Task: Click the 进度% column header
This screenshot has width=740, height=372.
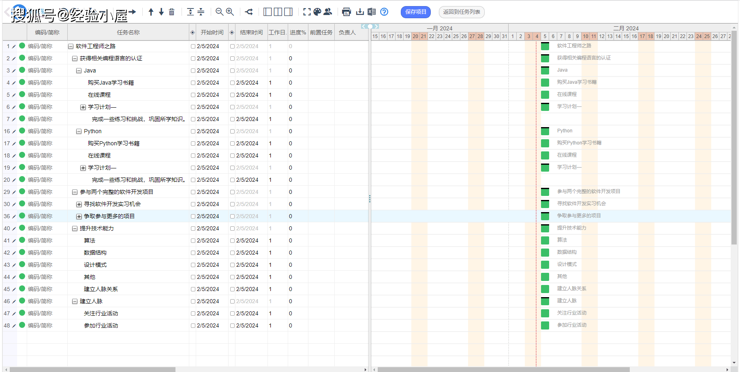Action: 298,32
